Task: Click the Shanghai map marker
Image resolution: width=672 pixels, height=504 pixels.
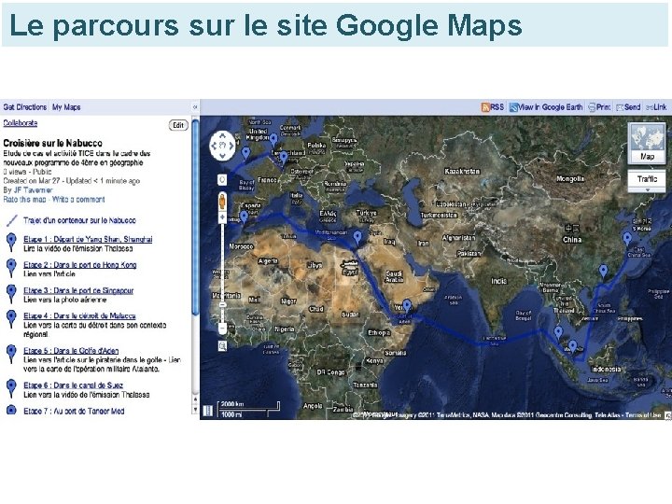Action: pos(627,238)
